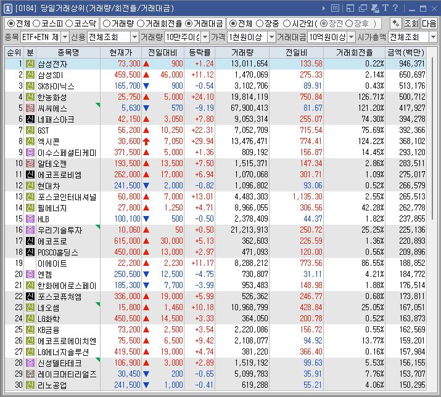
Task: Click the 에코프로 price 615,000
Action: point(127,241)
